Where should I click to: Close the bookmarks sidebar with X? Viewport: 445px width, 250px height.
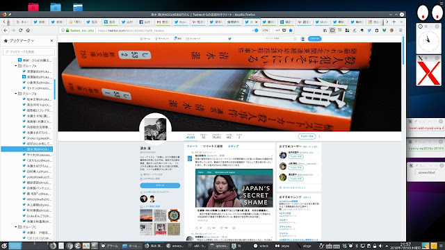point(51,41)
